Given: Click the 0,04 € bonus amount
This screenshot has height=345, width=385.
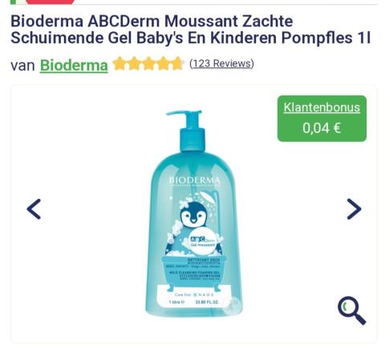Looking at the screenshot, I should click(322, 128).
